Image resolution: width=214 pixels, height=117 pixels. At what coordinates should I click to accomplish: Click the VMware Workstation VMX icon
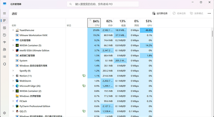coord(17,35)
